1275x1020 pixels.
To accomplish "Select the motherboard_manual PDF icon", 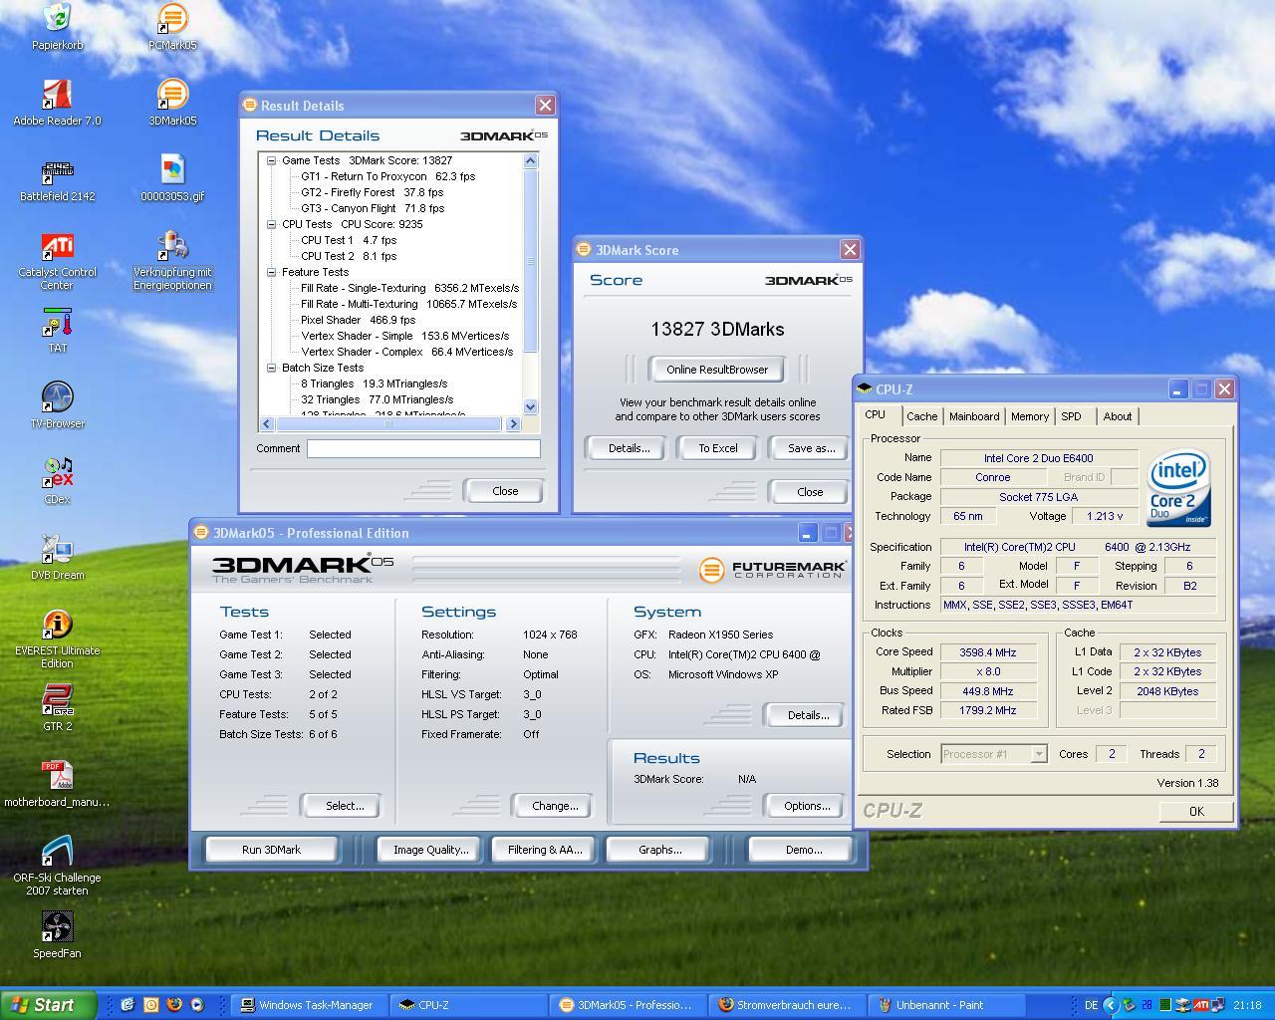I will [57, 776].
